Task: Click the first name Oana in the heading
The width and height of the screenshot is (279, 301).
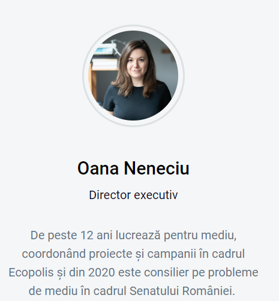Action: click(x=98, y=168)
